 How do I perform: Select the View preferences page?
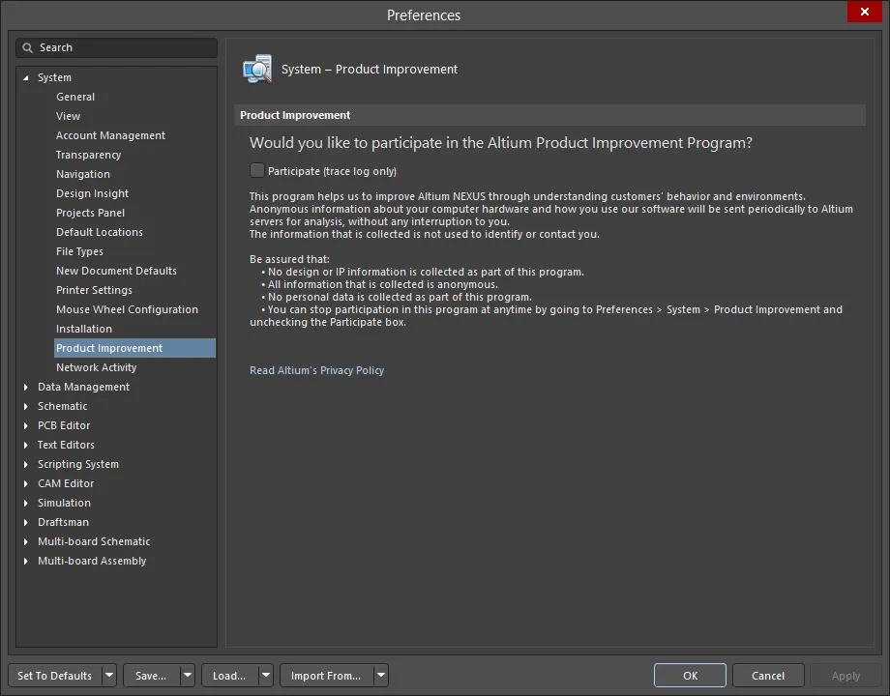pos(68,116)
